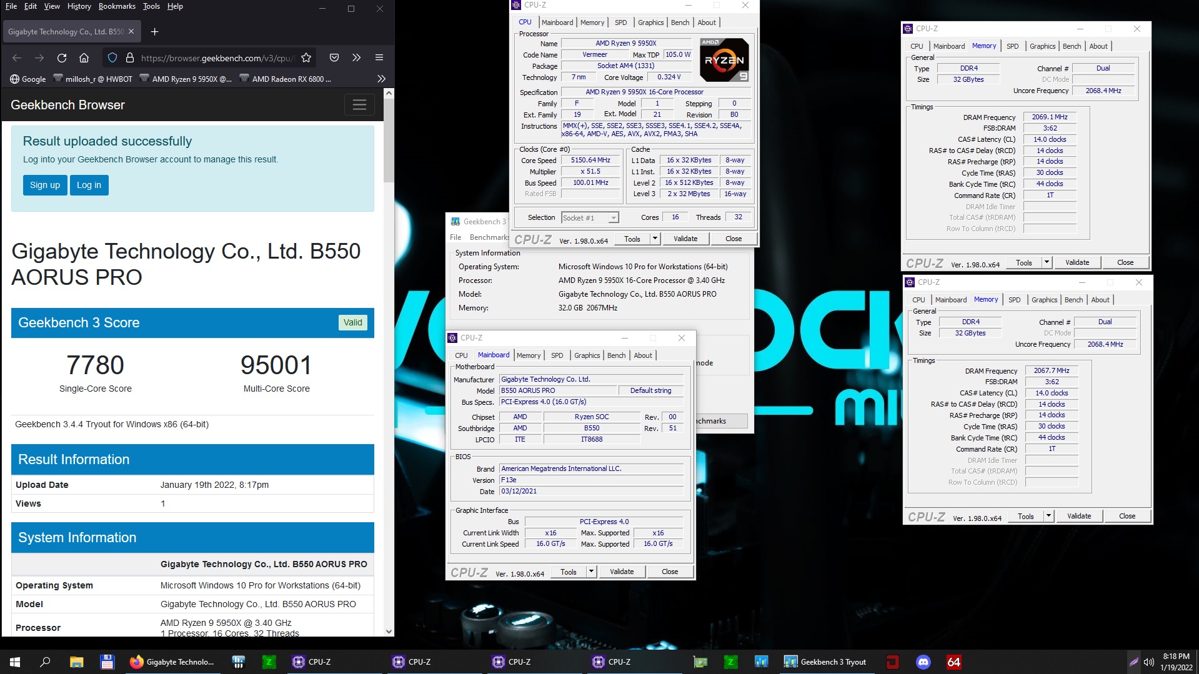The width and height of the screenshot is (1199, 674).
Task: Open File Explorer from the taskbar
Action: tap(76, 662)
